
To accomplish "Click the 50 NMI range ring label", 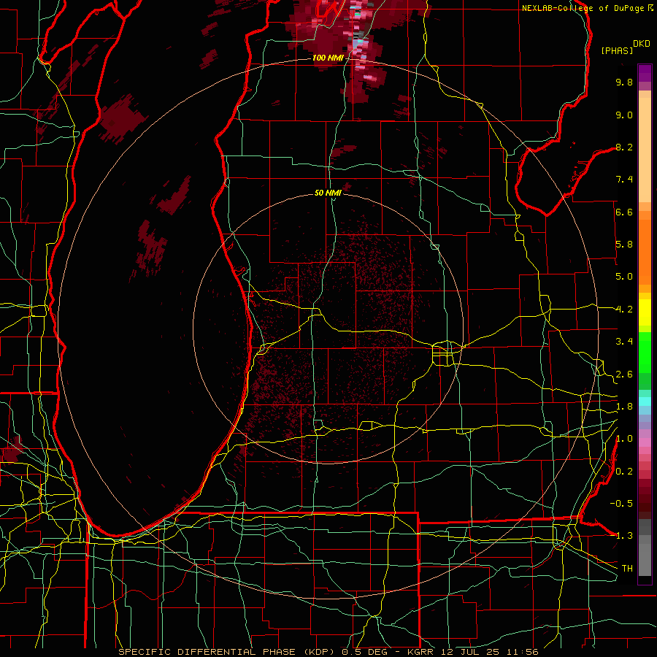I will (x=328, y=193).
